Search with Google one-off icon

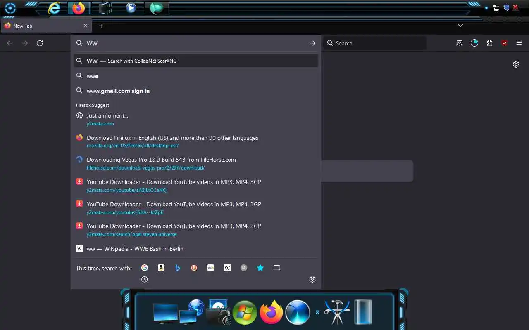pyautogui.click(x=145, y=268)
